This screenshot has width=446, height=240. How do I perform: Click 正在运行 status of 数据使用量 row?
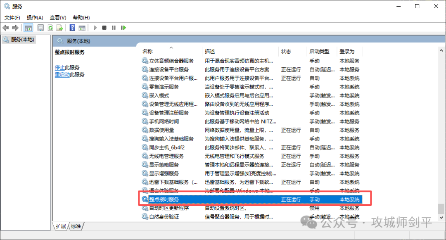[291, 130]
